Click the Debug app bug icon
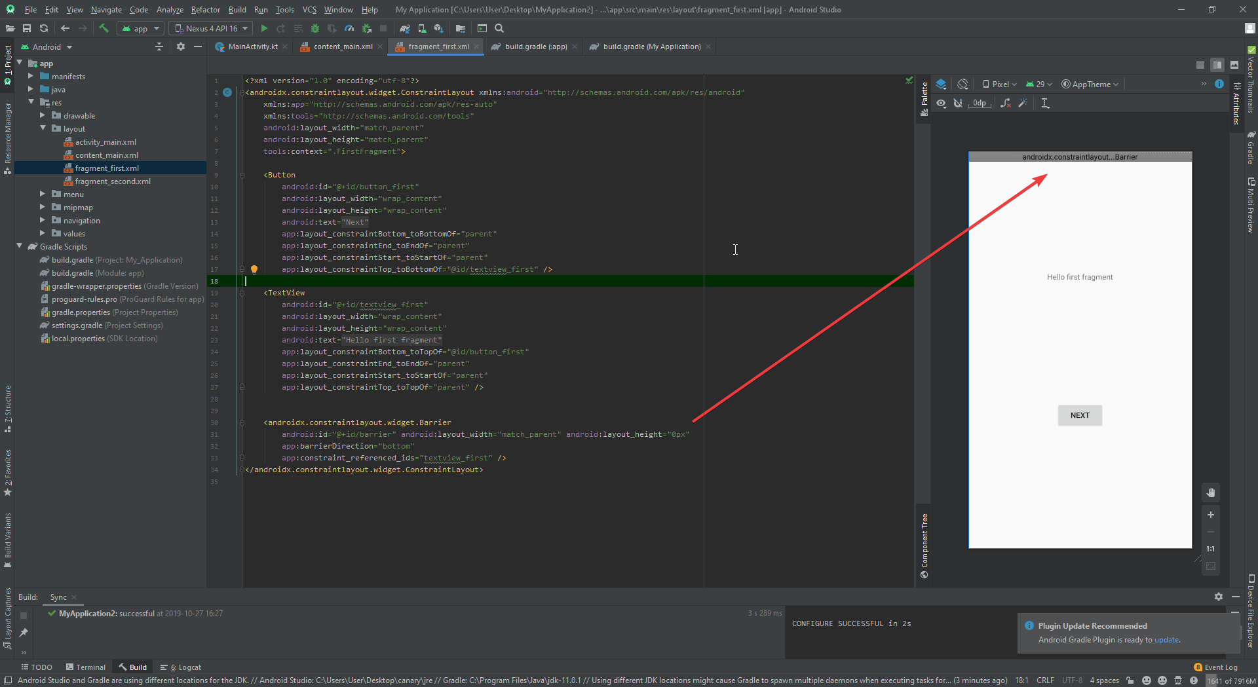Screen dimensions: 1258x687 (315, 28)
